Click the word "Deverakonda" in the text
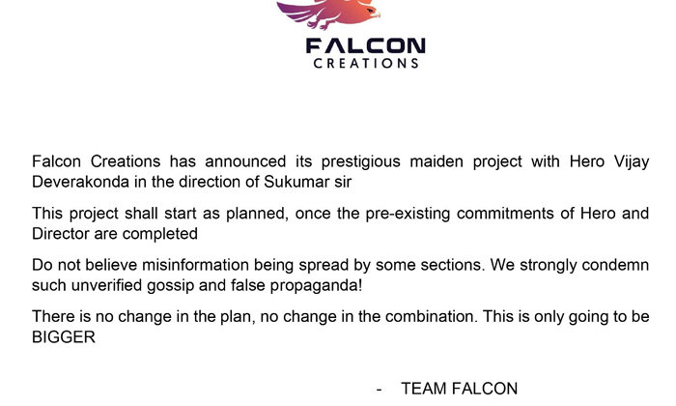Viewport: 676px width, 406px height. 80,182
